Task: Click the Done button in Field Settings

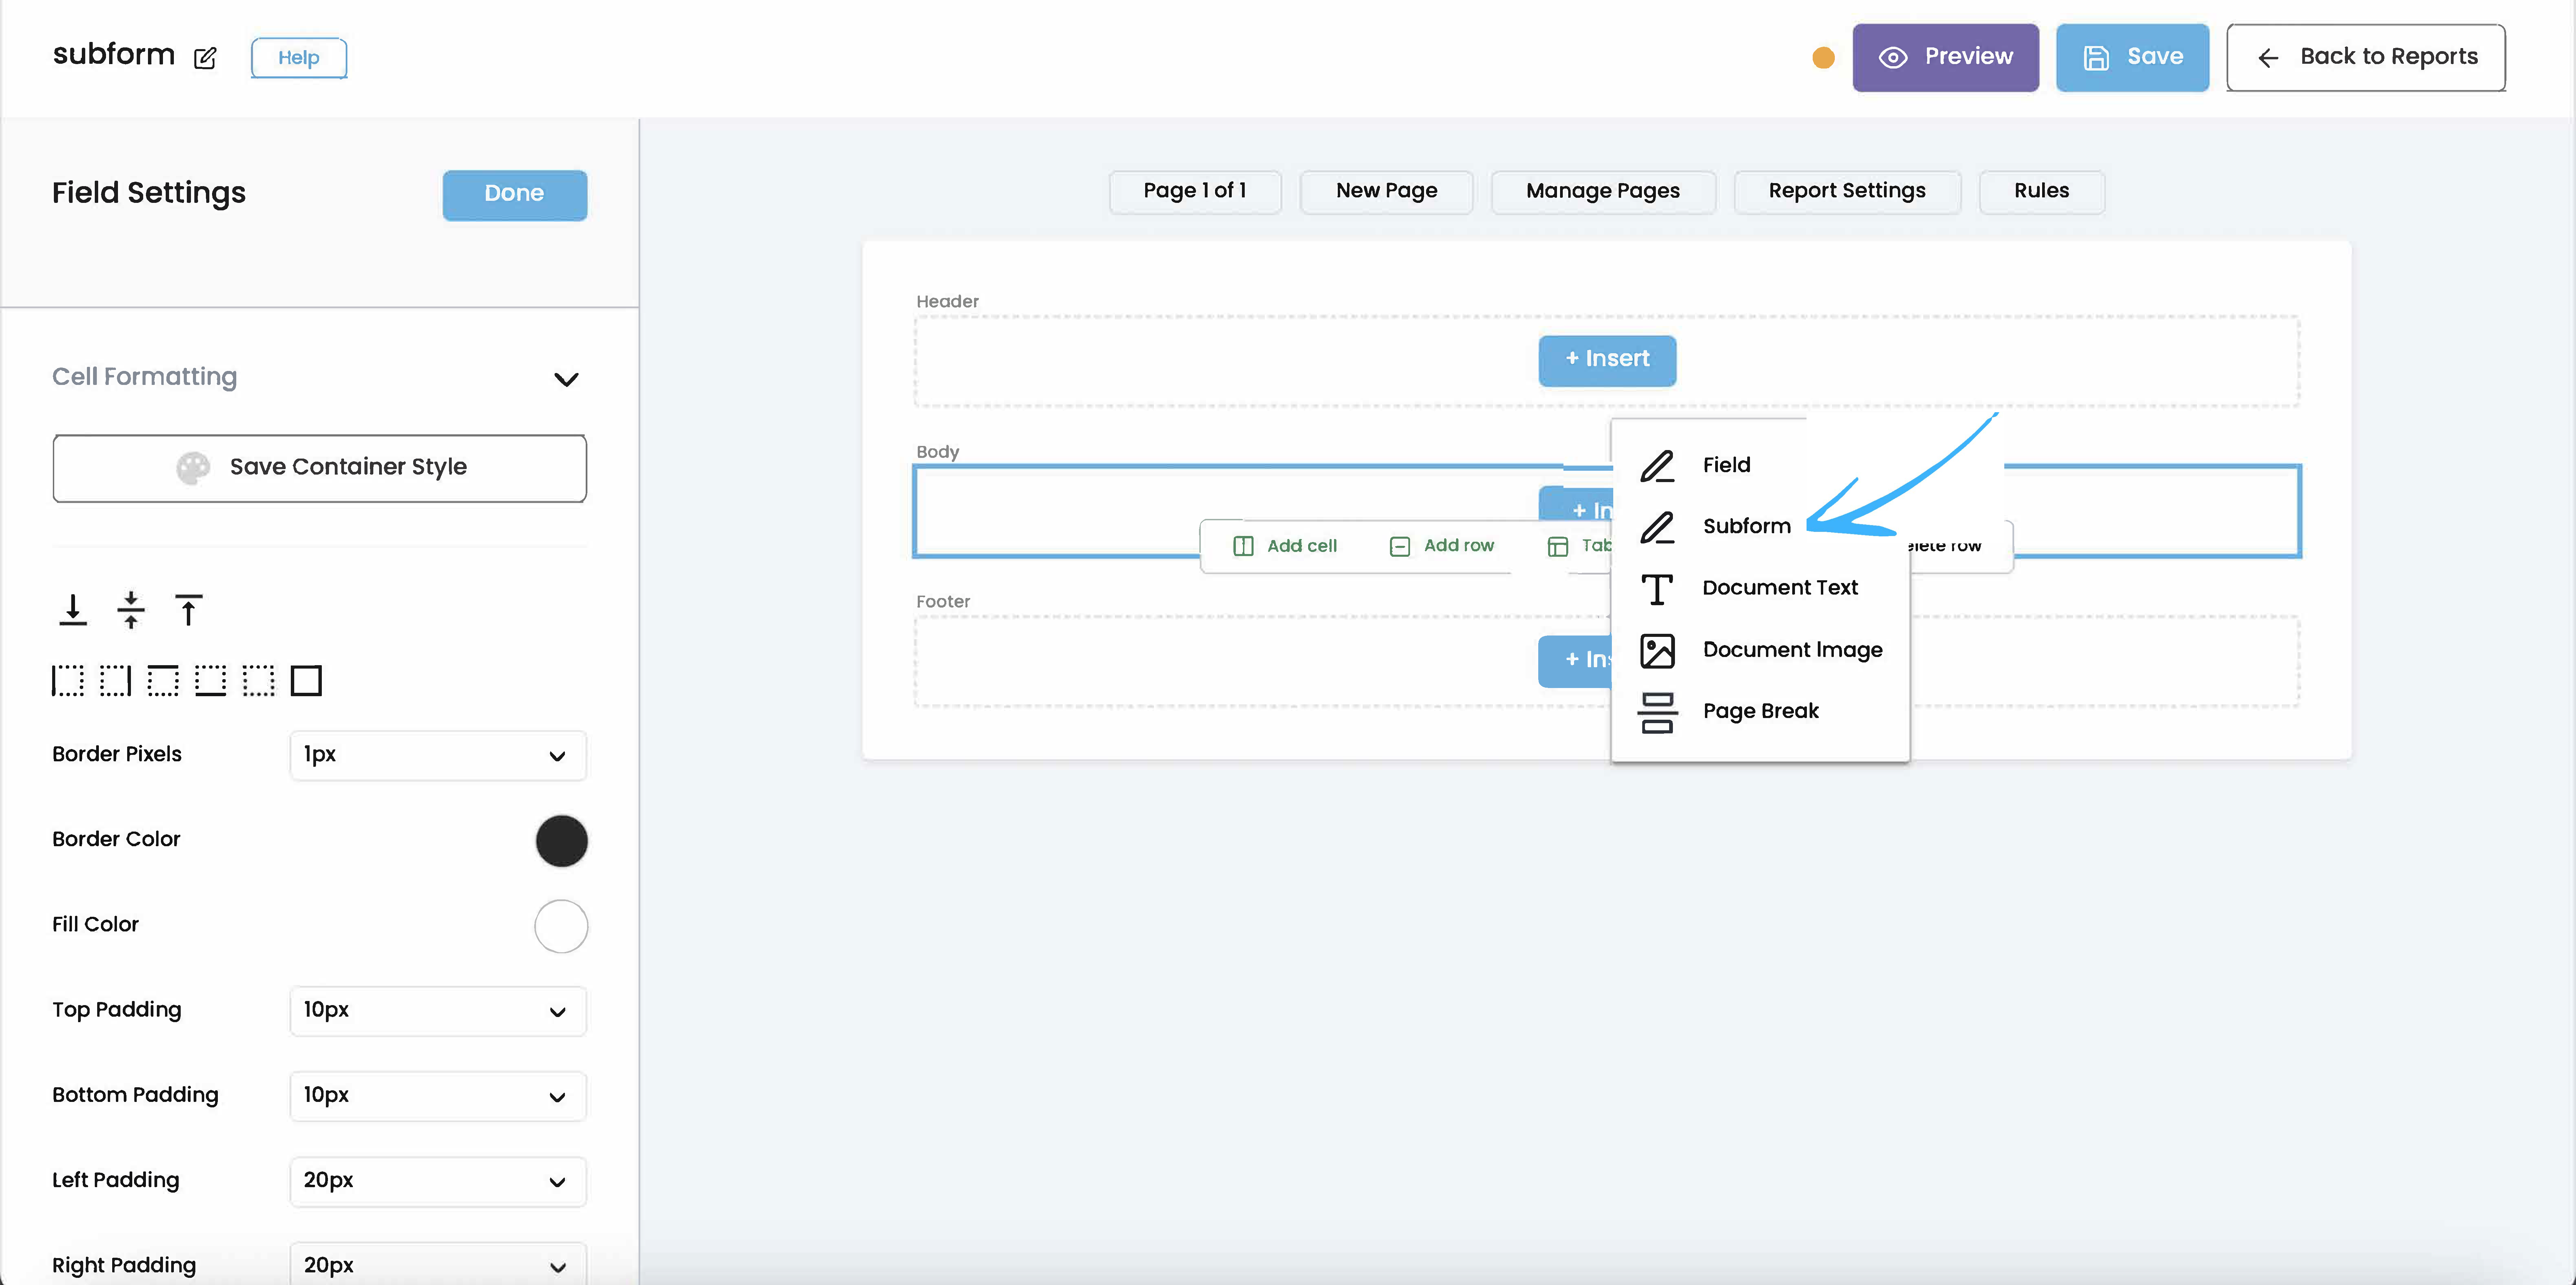Action: pos(514,194)
